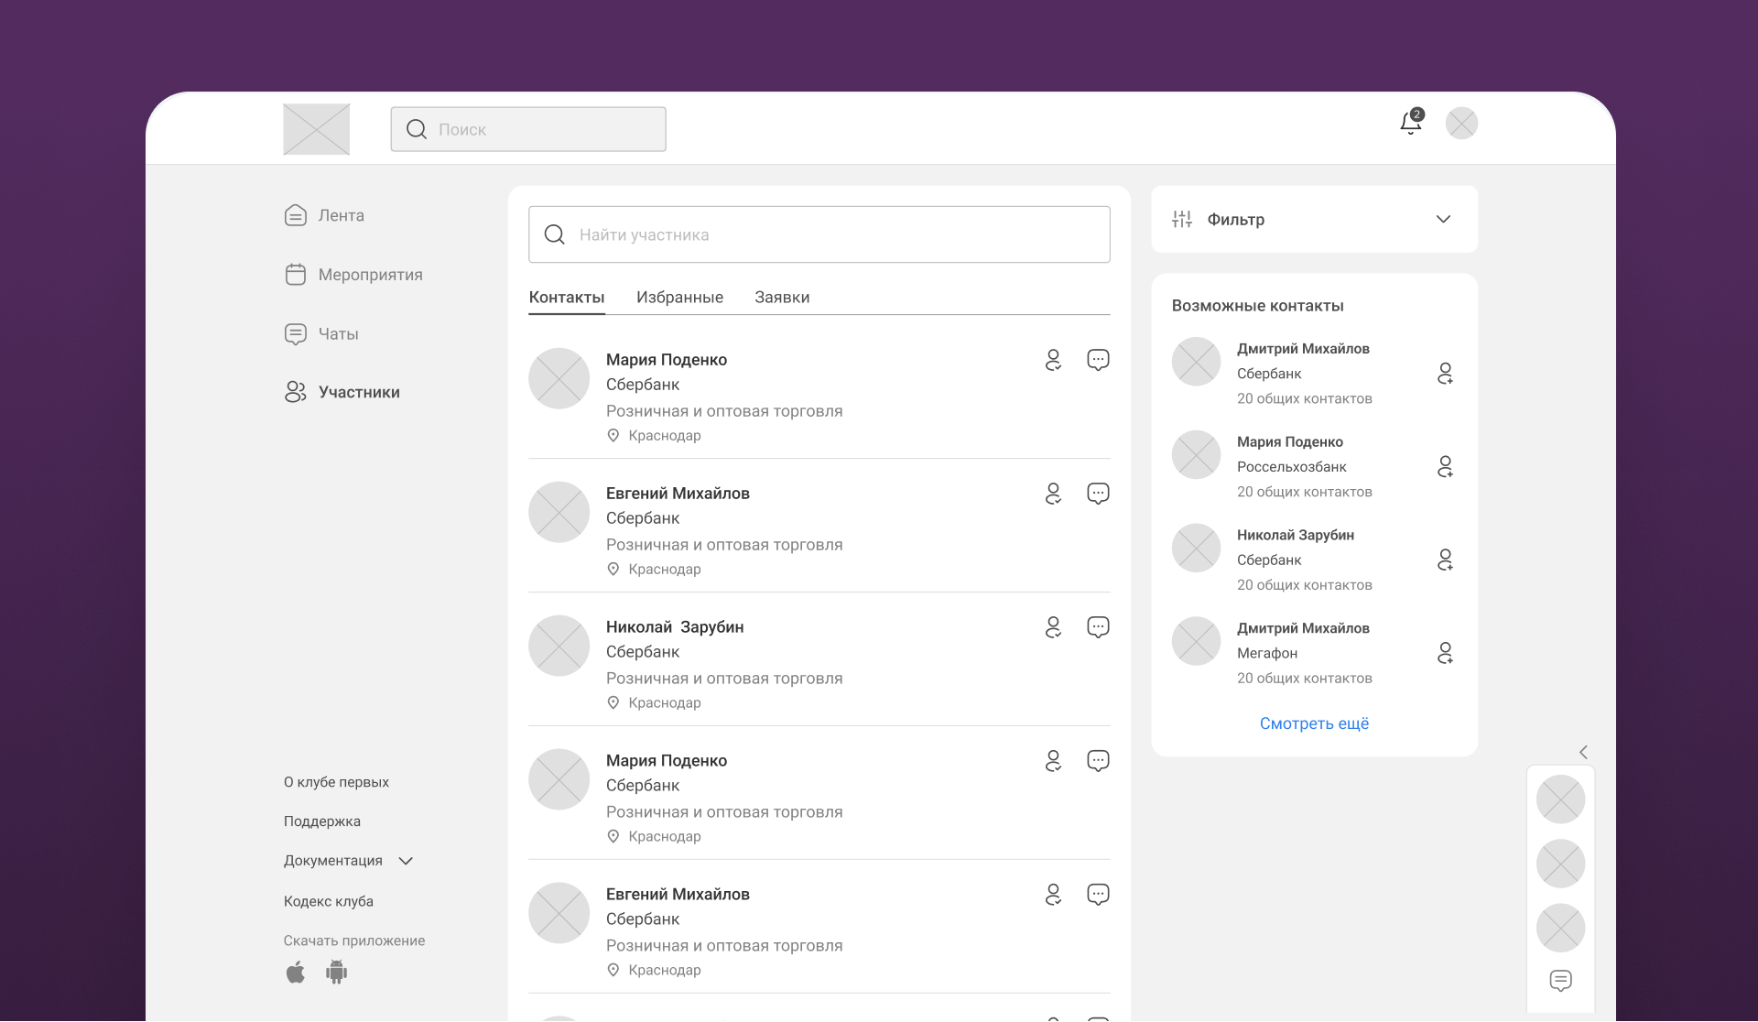This screenshot has width=1758, height=1022.
Task: Add Мария Поденко from Россельхозбанк as contact
Action: pos(1445,467)
